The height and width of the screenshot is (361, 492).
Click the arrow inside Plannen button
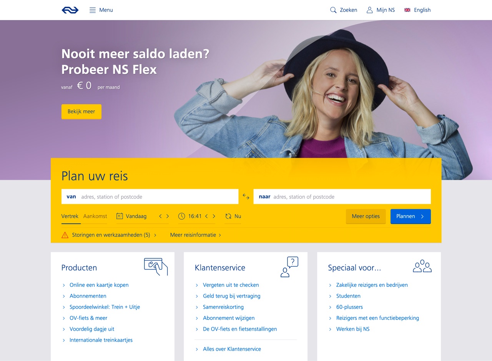tap(422, 216)
